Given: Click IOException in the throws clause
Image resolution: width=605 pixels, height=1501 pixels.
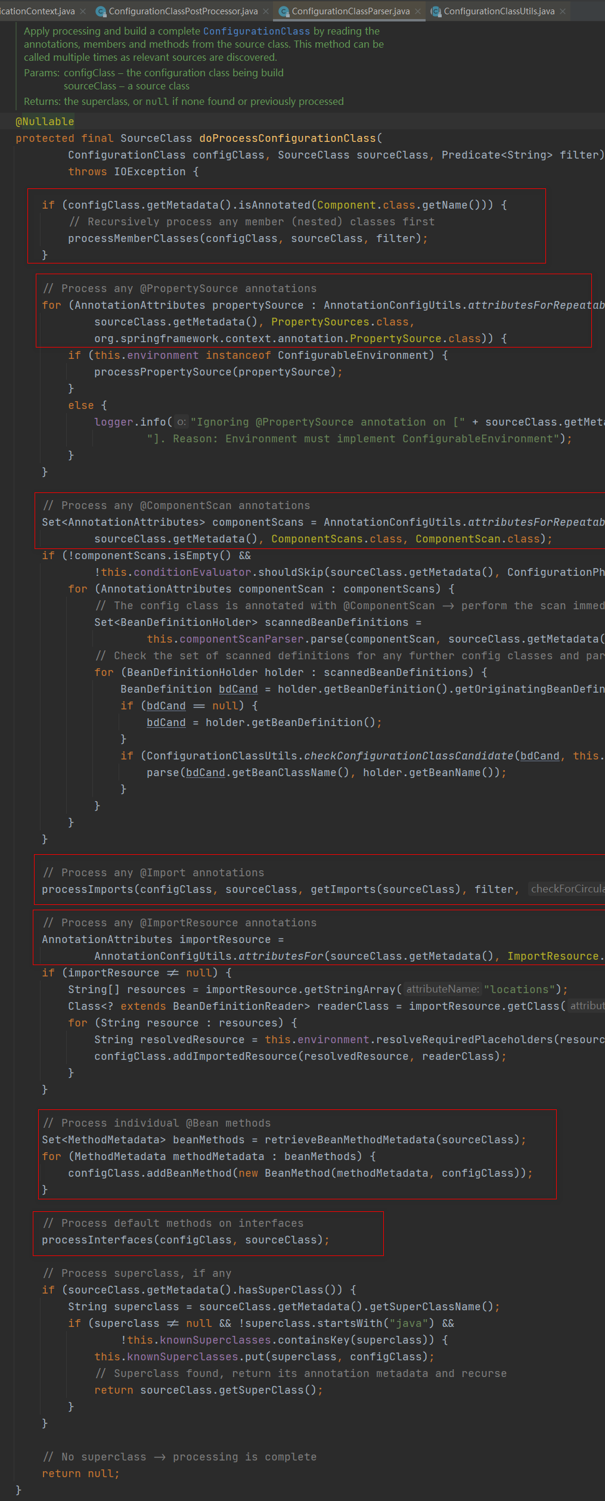Looking at the screenshot, I should point(150,172).
